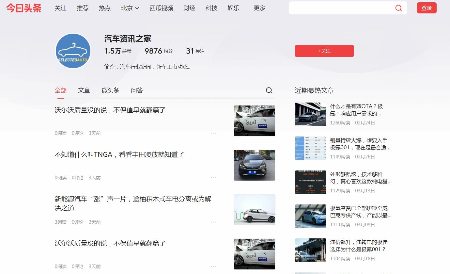This screenshot has height=274, width=450.
Task: Go to 关注 in top navigation
Action: point(60,8)
